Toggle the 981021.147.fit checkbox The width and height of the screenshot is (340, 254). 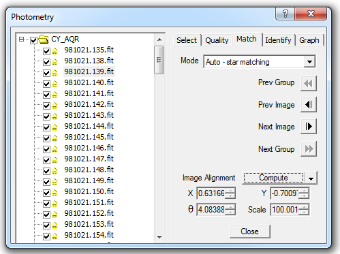(x=46, y=160)
